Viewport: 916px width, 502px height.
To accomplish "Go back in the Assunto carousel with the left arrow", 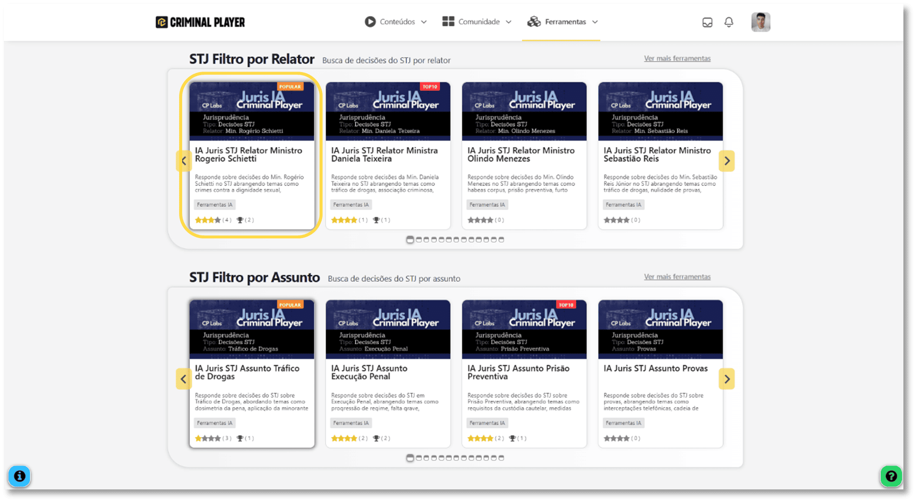I will click(183, 379).
